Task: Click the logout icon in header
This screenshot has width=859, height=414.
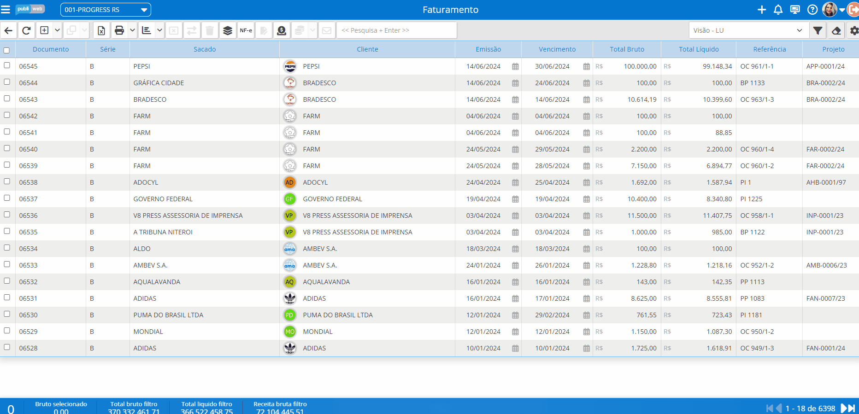Action: click(853, 10)
